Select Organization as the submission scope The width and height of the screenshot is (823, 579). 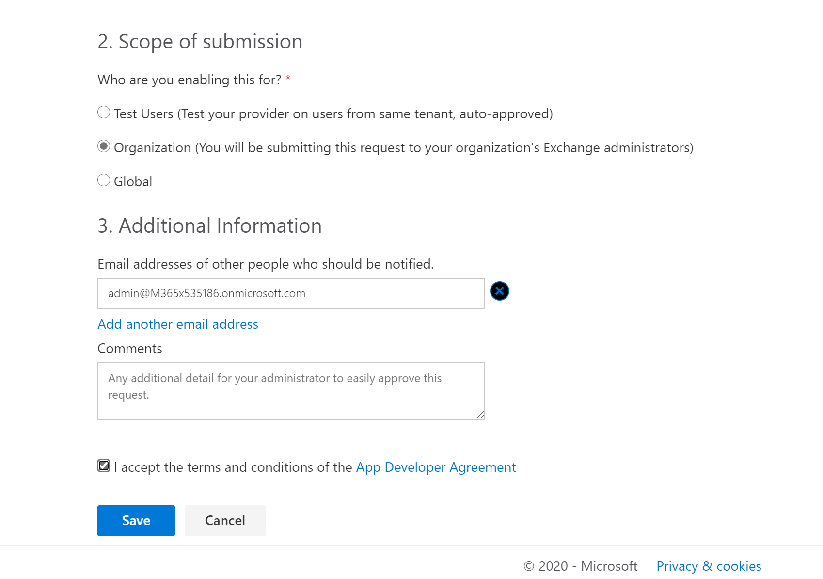click(x=103, y=146)
